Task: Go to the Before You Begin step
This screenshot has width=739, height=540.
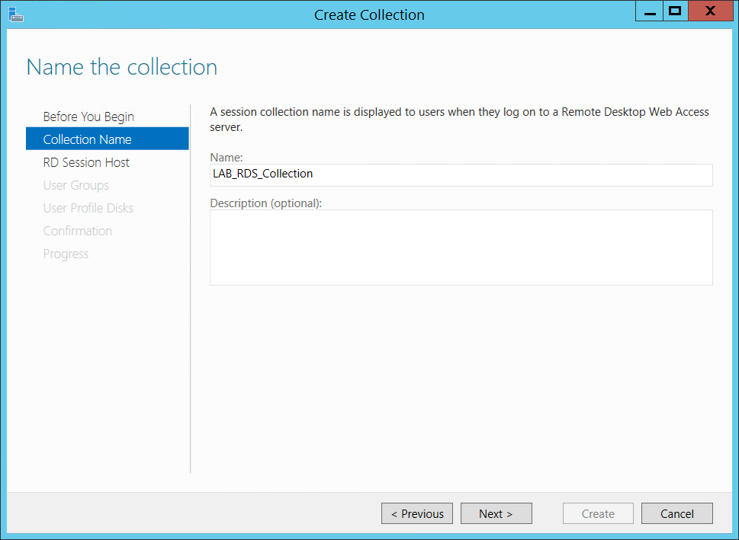Action: pos(88,117)
